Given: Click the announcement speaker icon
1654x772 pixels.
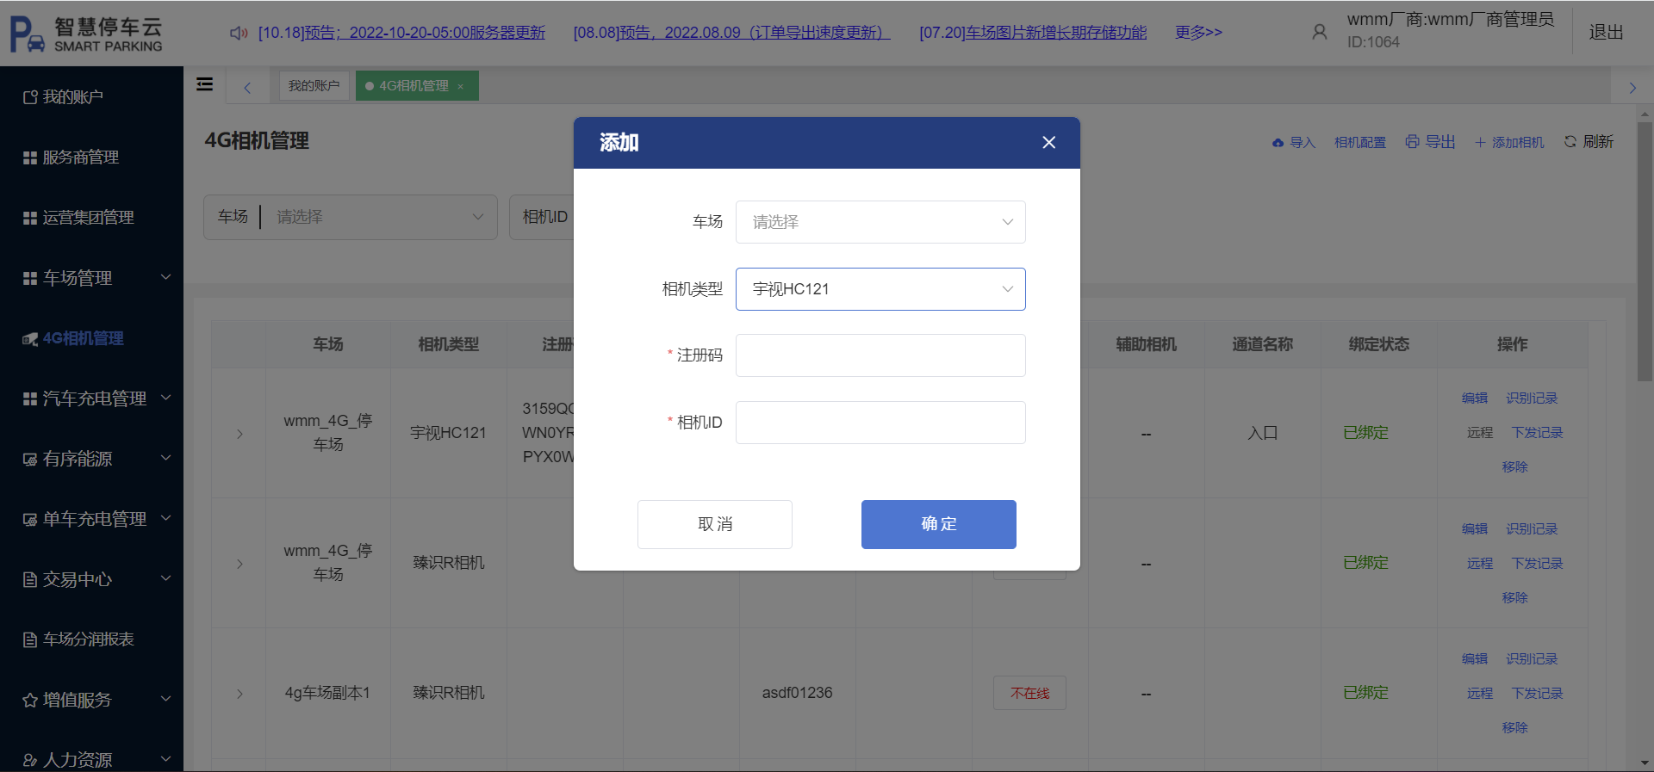Looking at the screenshot, I should 239,33.
